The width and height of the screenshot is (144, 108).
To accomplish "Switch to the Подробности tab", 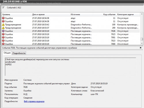I will tap(19, 53).
